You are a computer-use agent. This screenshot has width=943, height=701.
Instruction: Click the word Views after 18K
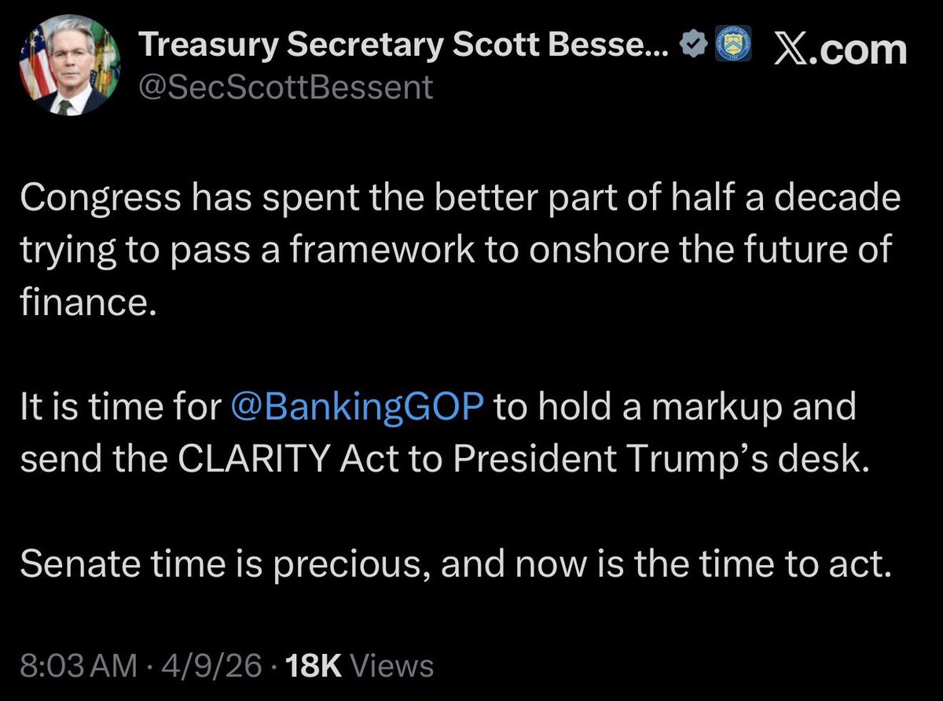[x=391, y=666]
